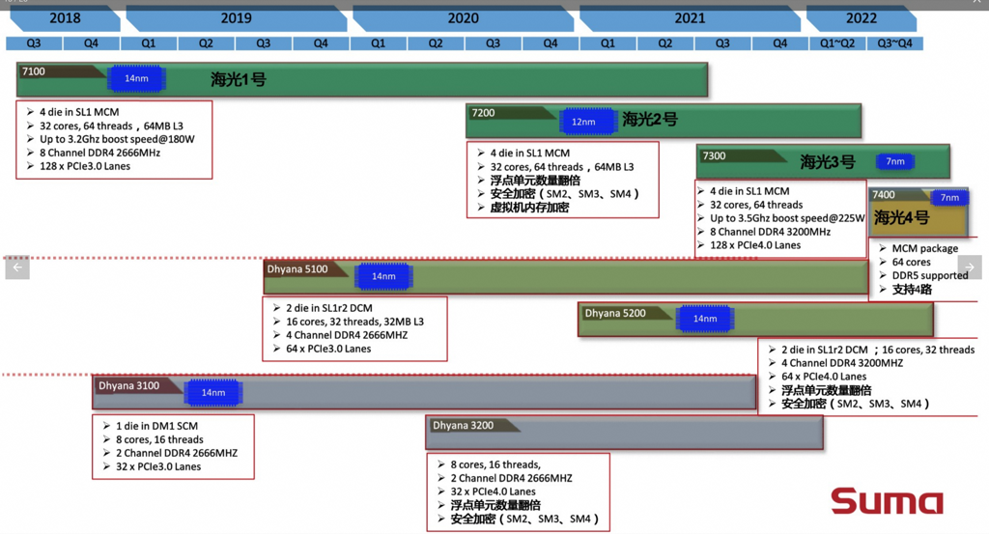This screenshot has width=989, height=534.
Task: Click "16 cores, 32 threads, 32MB L3" line
Action: pyautogui.click(x=354, y=322)
